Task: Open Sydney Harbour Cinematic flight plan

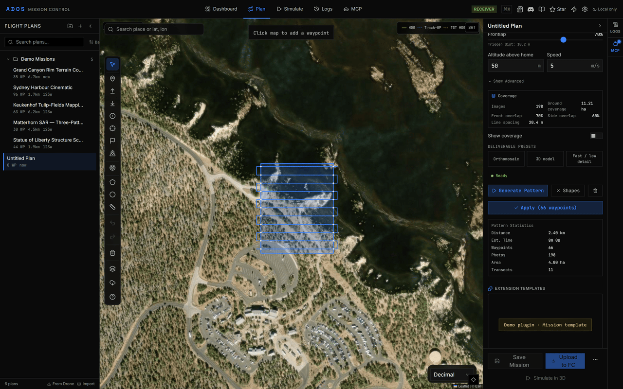Action: point(49,90)
